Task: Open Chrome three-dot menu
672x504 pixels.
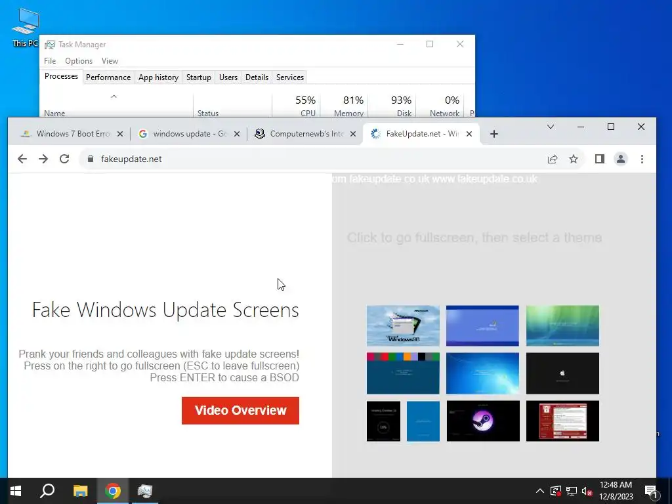Action: (642, 159)
